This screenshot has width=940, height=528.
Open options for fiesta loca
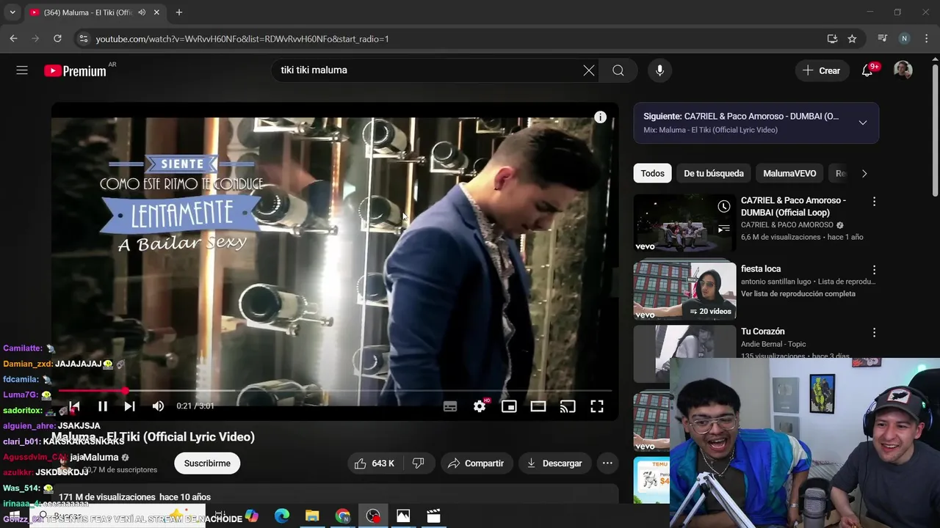[x=874, y=270]
